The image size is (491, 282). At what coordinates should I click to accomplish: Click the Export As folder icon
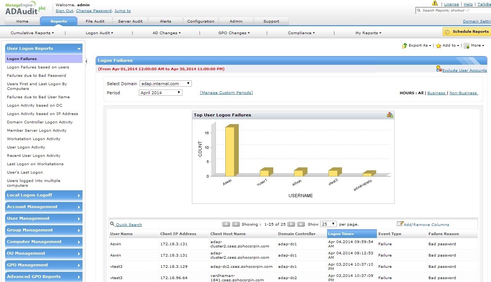pos(405,45)
